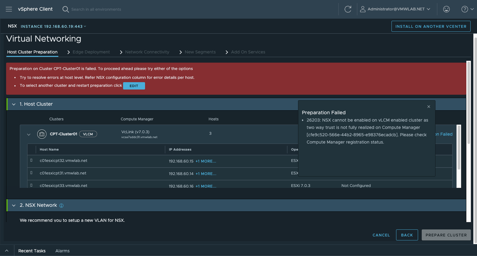Refresh the vSphere Client view
The height and width of the screenshot is (256, 477).
[x=348, y=9]
